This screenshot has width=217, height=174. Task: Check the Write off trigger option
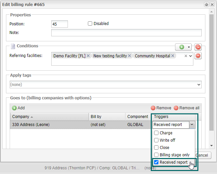(156, 140)
